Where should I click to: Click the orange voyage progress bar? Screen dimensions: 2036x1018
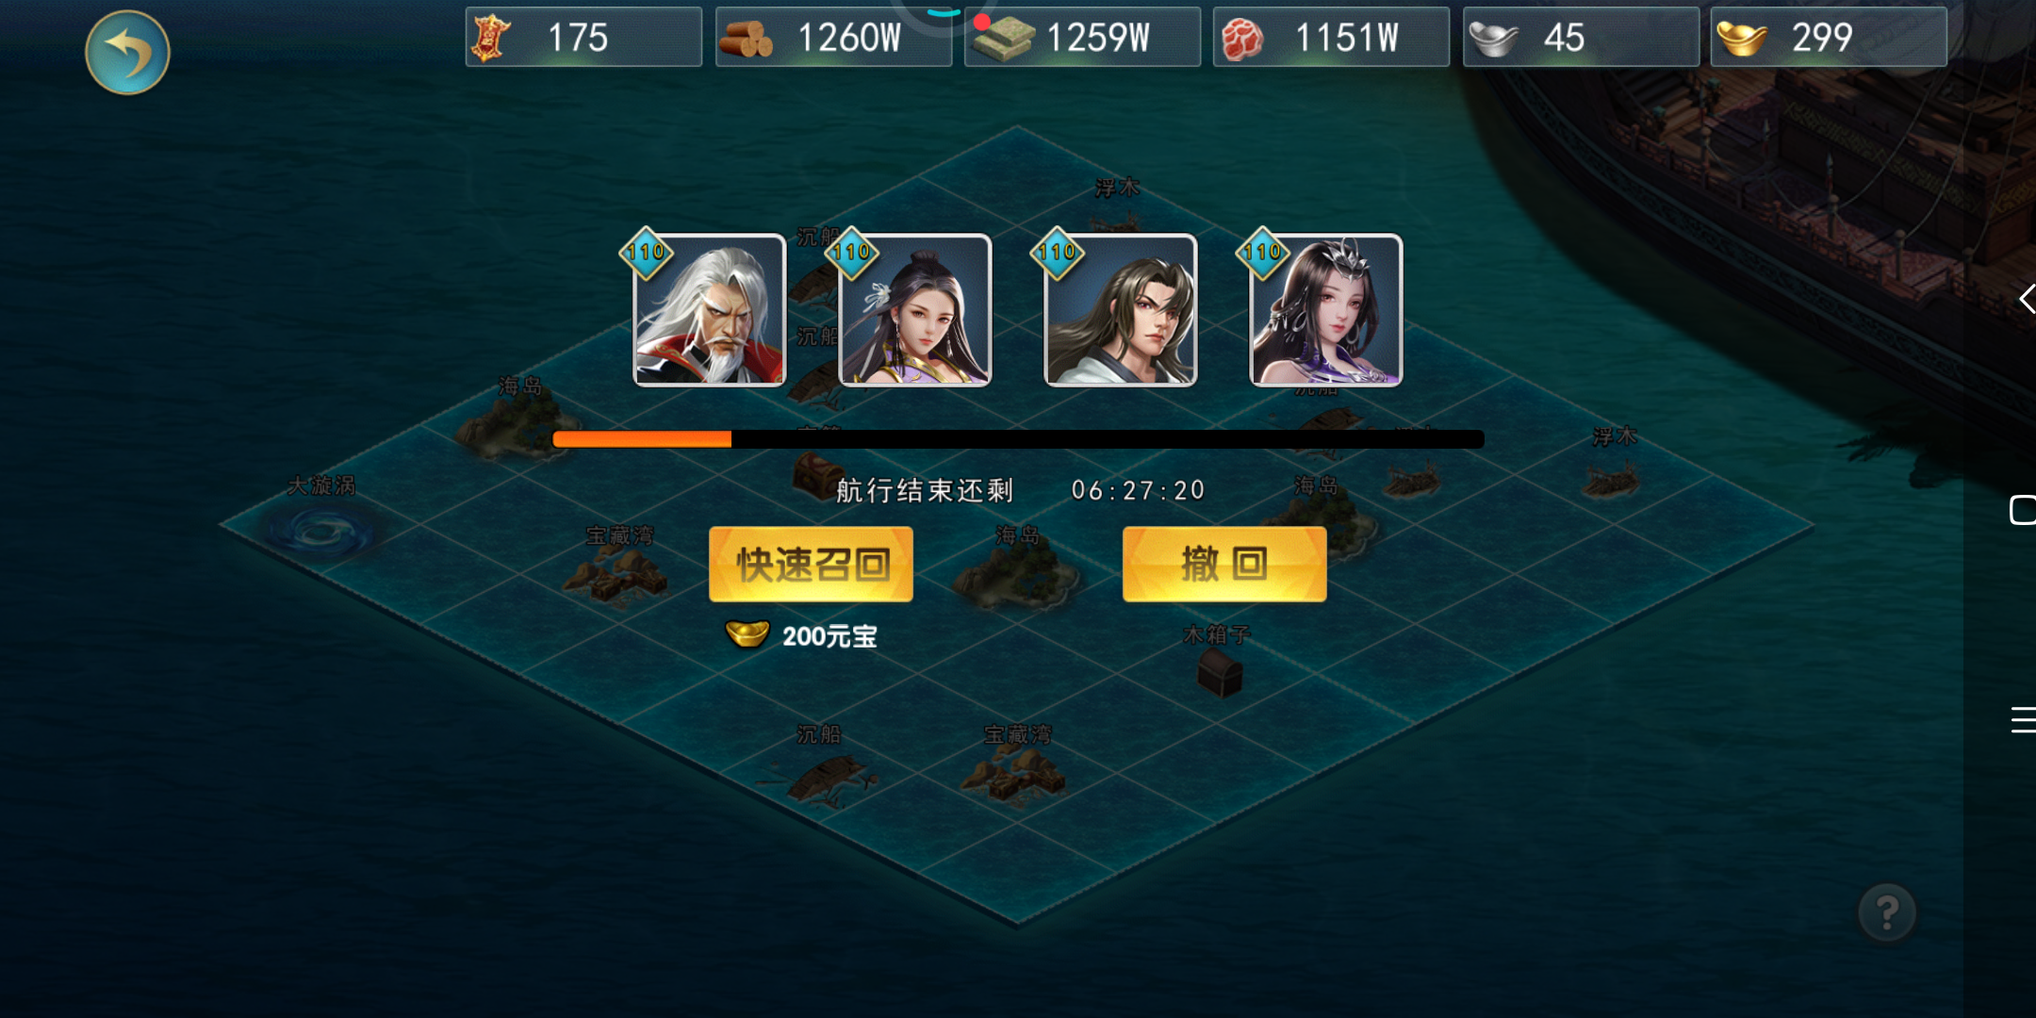pyautogui.click(x=1018, y=439)
